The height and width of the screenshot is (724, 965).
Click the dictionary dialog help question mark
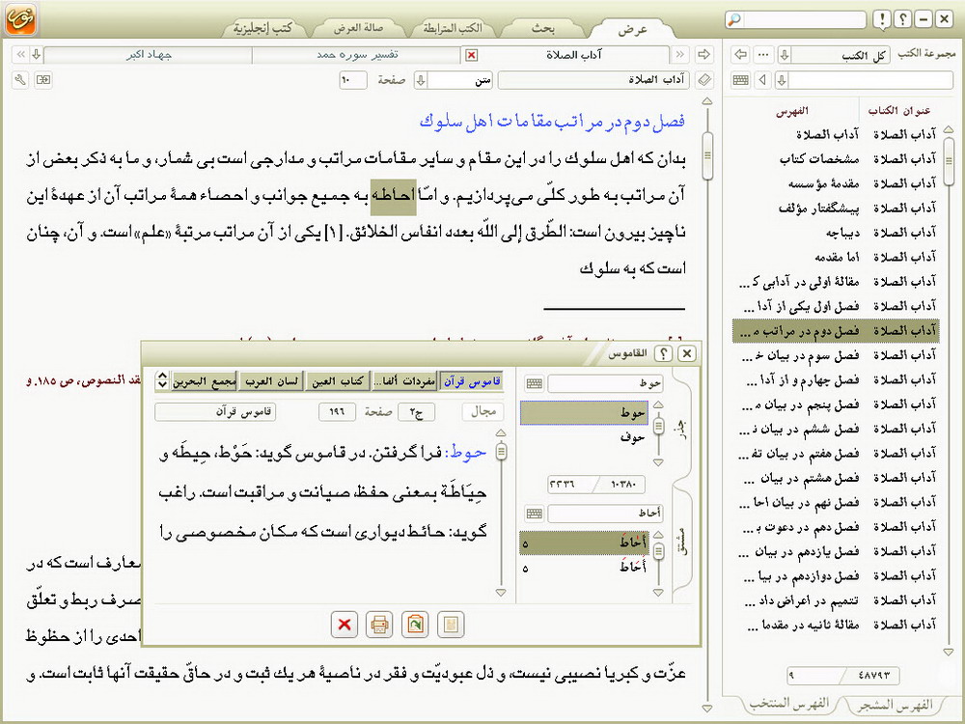(664, 353)
